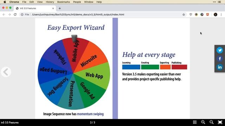Select the in5 3.5 Features tab

tap(35, 8)
